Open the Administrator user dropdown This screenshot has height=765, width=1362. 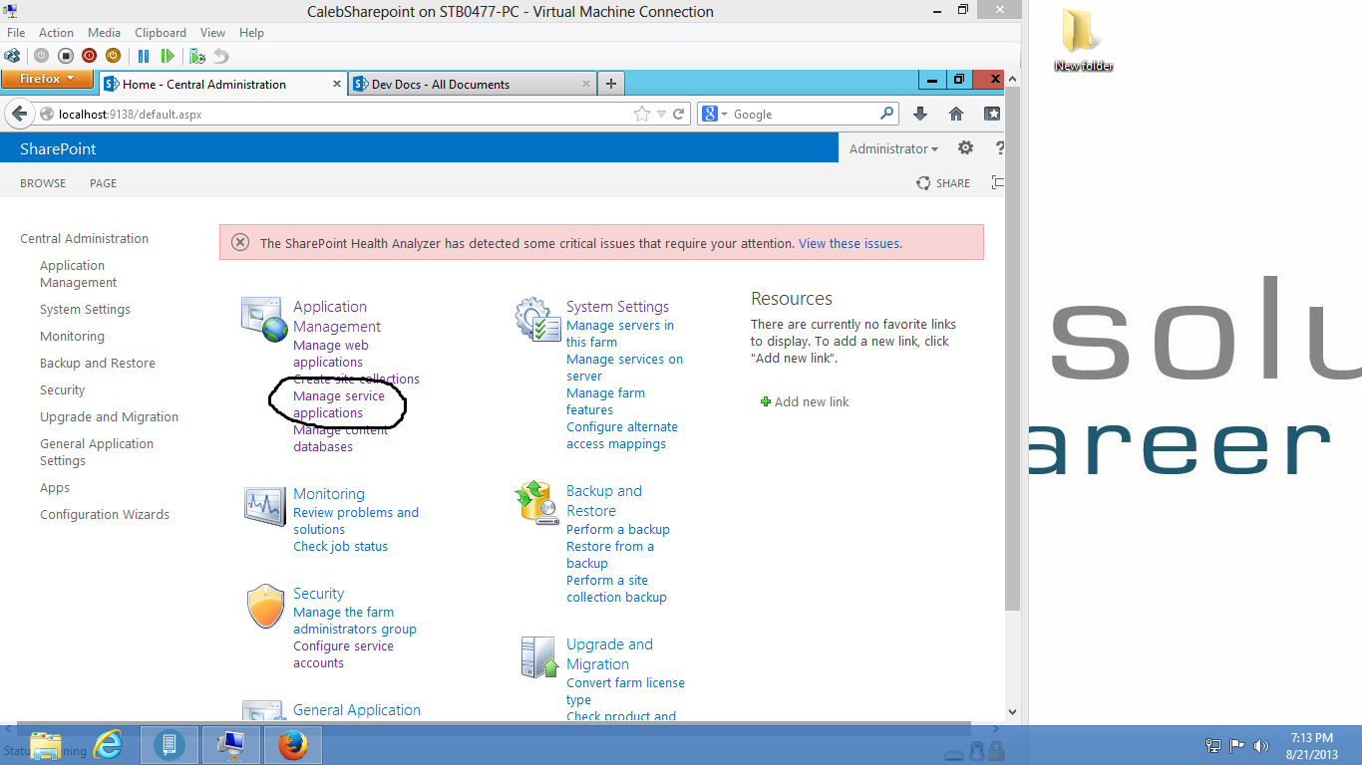point(893,149)
